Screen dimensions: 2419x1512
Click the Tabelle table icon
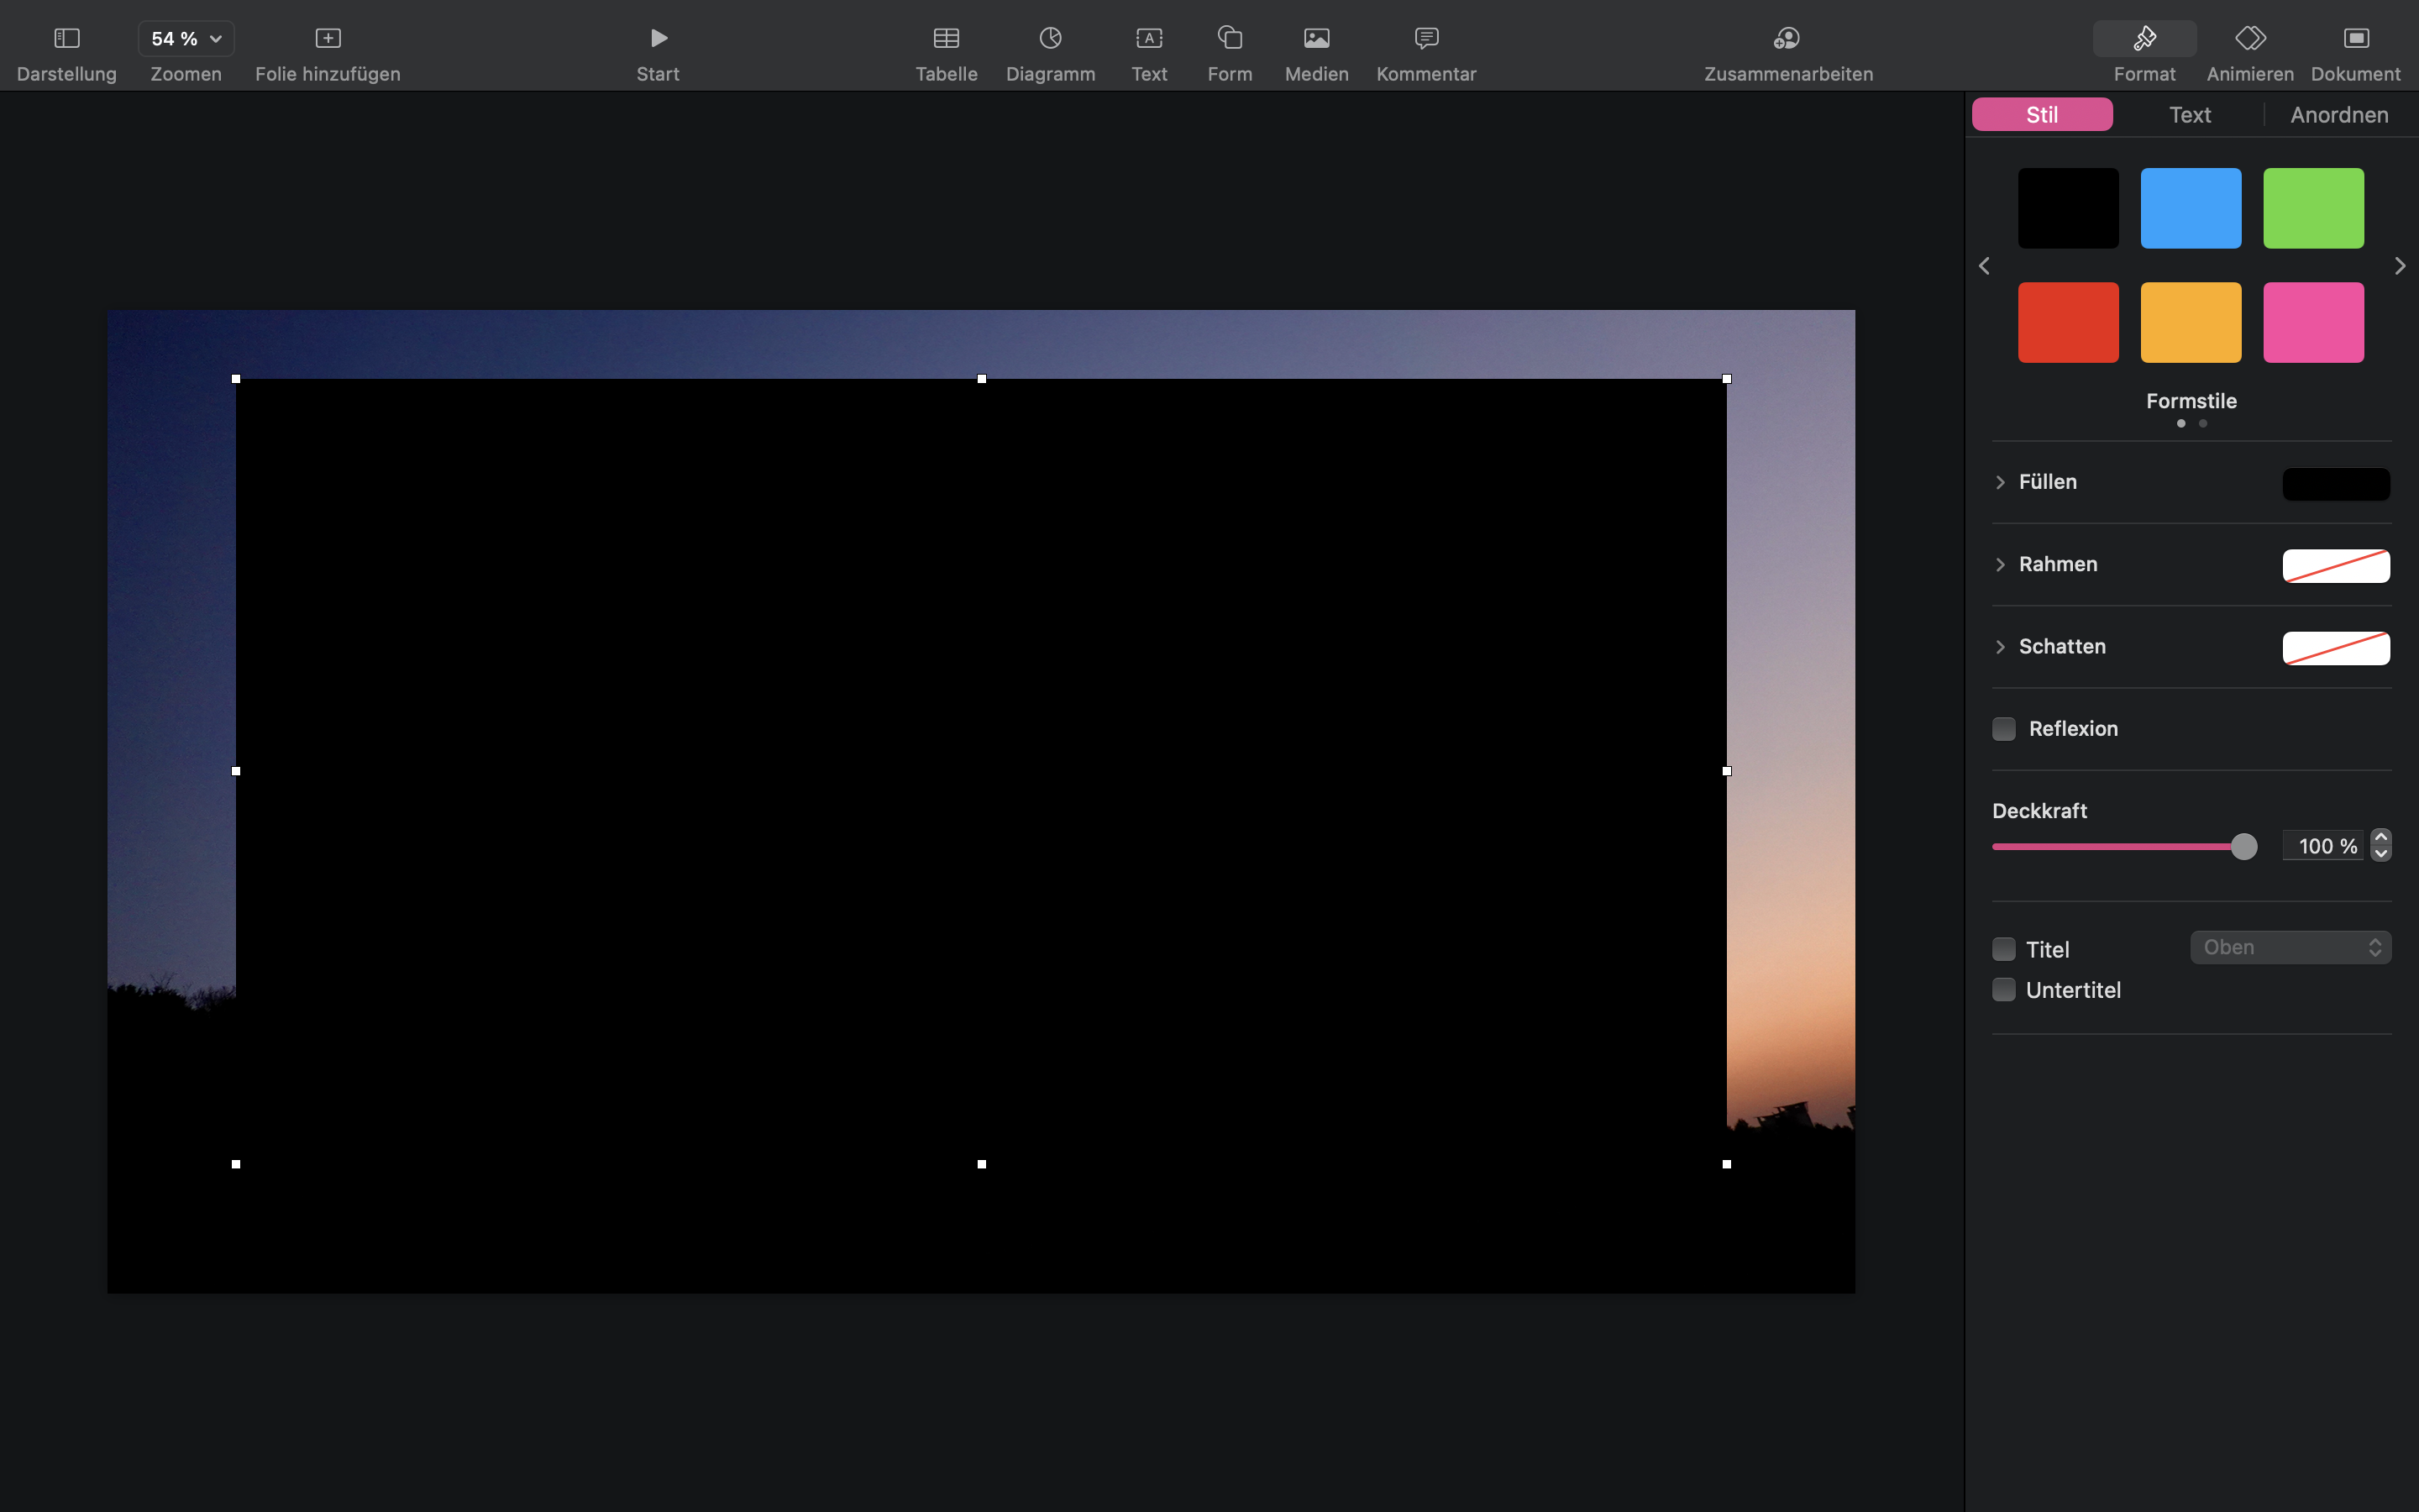coord(946,39)
